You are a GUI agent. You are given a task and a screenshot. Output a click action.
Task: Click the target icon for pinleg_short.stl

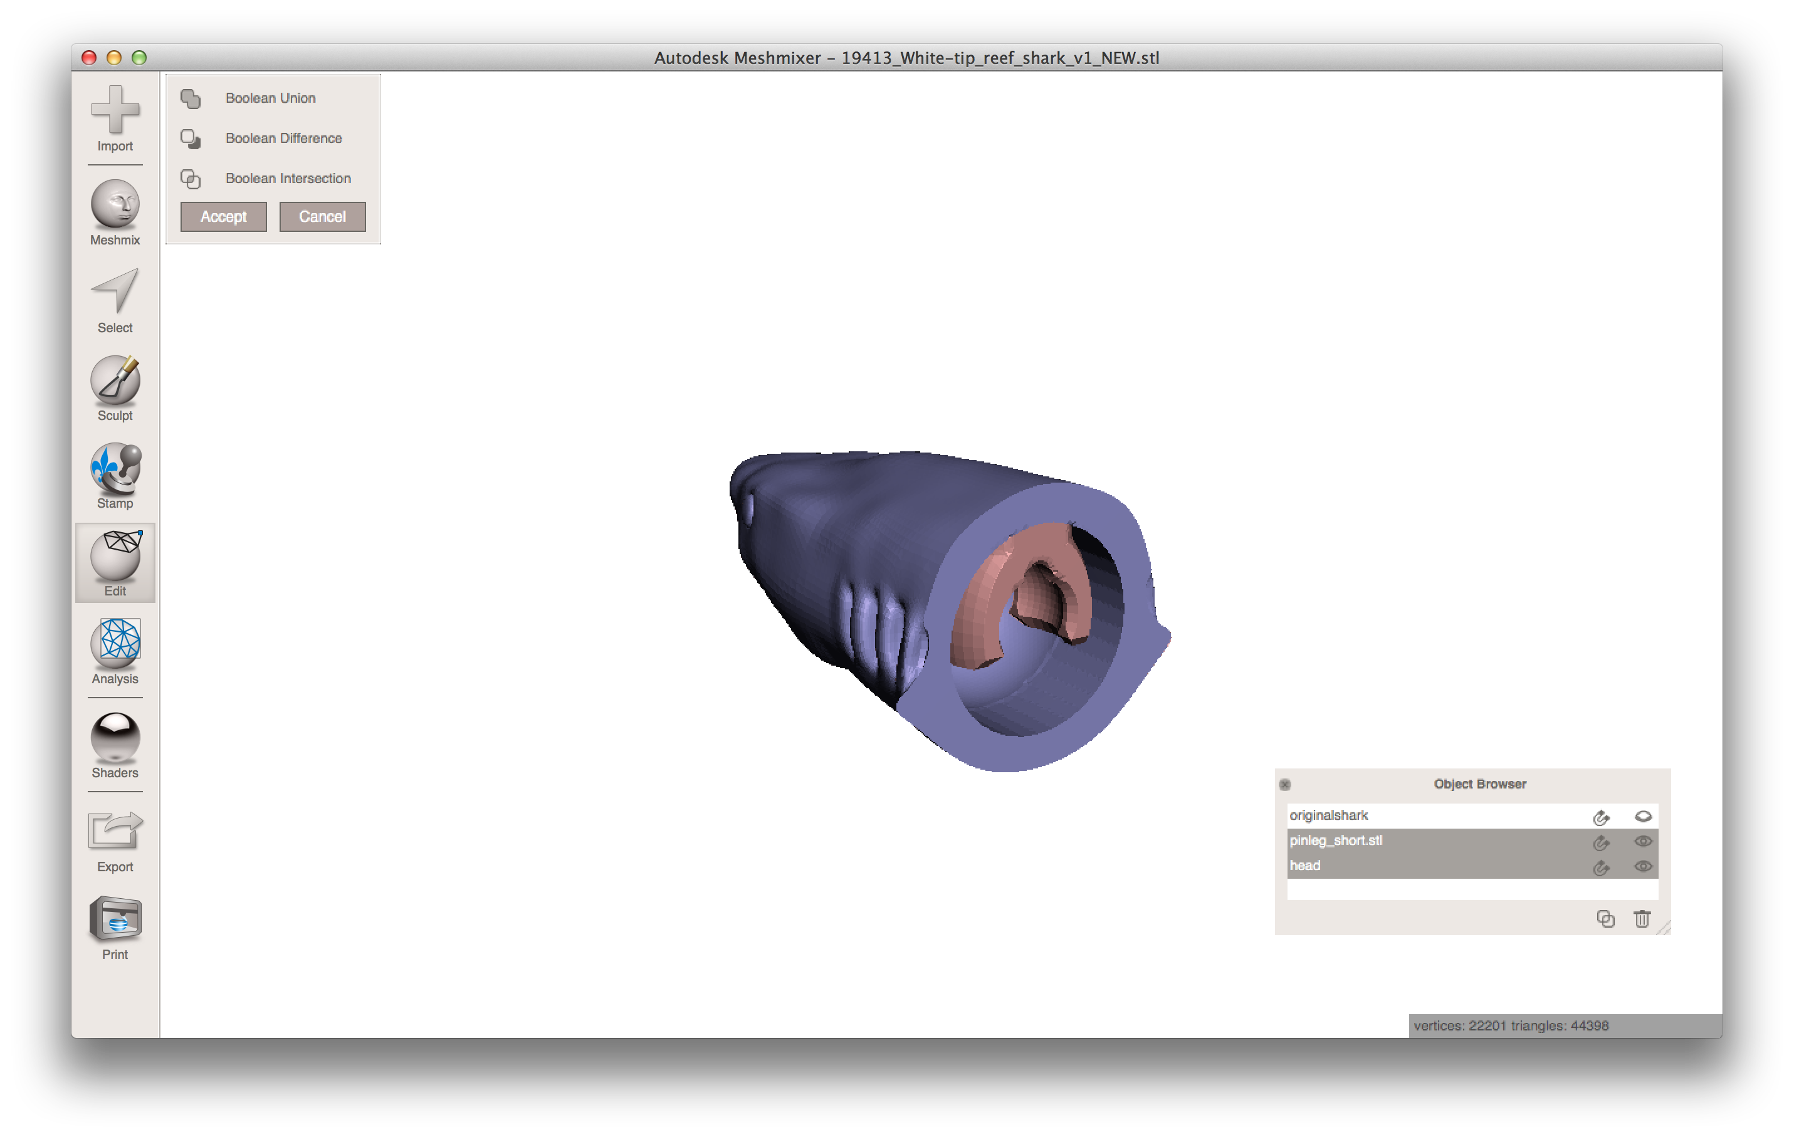coord(1601,842)
